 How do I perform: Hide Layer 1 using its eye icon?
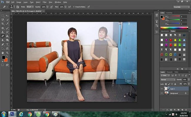pos(162,89)
